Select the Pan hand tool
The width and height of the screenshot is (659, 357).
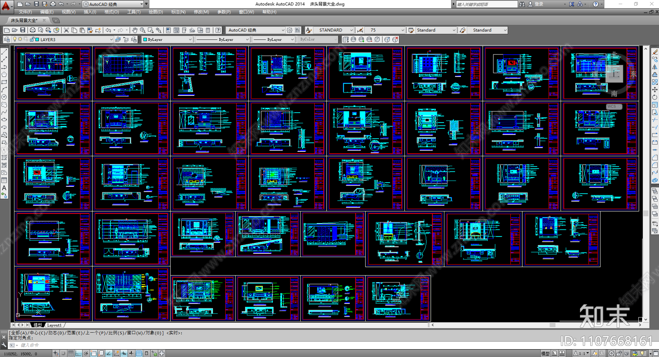(135, 30)
